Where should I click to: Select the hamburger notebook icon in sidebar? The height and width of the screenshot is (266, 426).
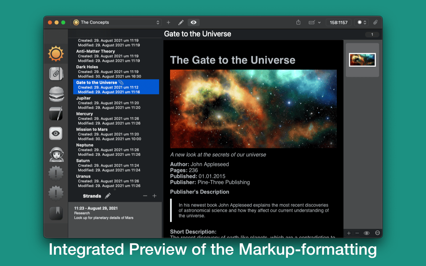coord(56,94)
